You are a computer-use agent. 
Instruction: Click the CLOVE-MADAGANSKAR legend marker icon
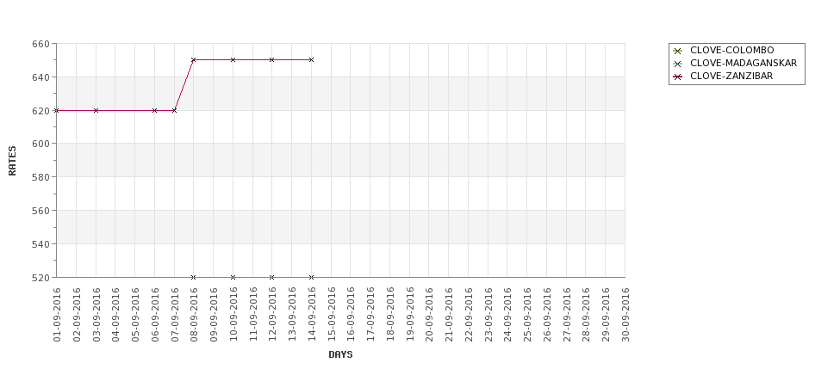(x=677, y=64)
